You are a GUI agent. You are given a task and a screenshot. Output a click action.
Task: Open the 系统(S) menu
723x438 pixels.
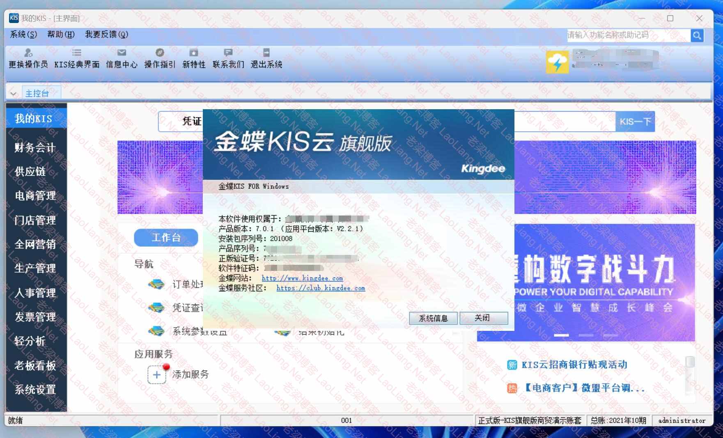click(x=23, y=34)
